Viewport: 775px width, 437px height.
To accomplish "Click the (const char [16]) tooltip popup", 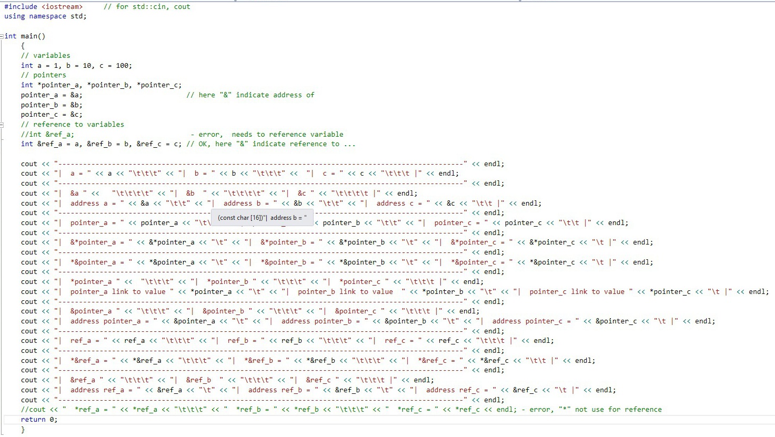I will coord(261,217).
